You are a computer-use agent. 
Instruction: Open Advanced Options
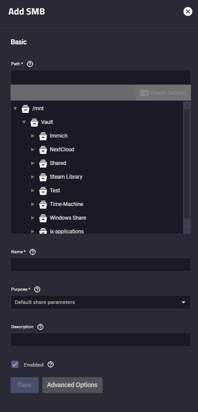73,385
